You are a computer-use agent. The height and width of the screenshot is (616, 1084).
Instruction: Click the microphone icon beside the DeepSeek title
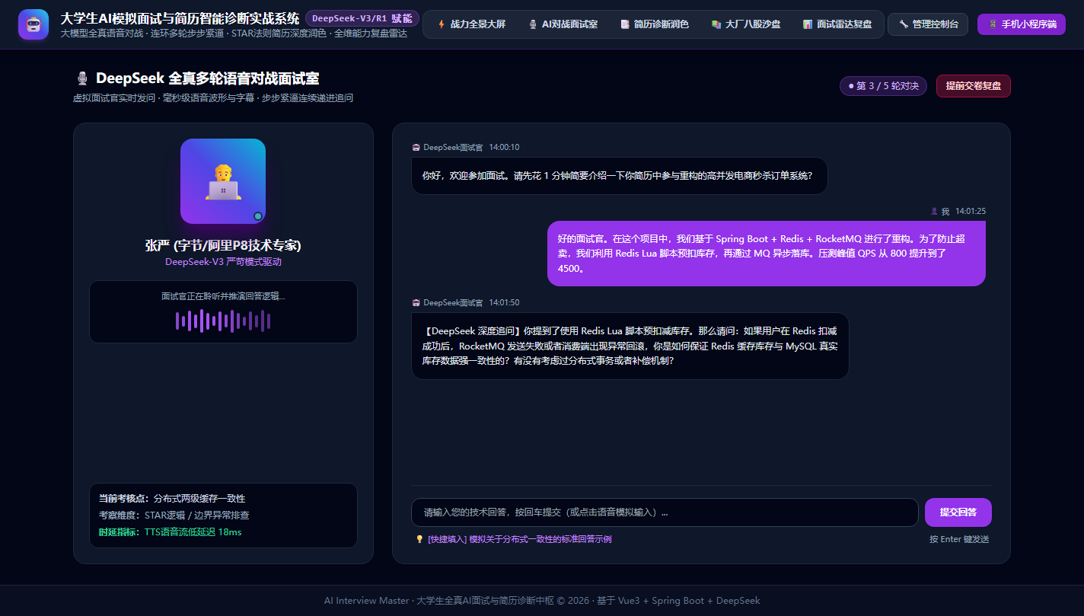82,78
